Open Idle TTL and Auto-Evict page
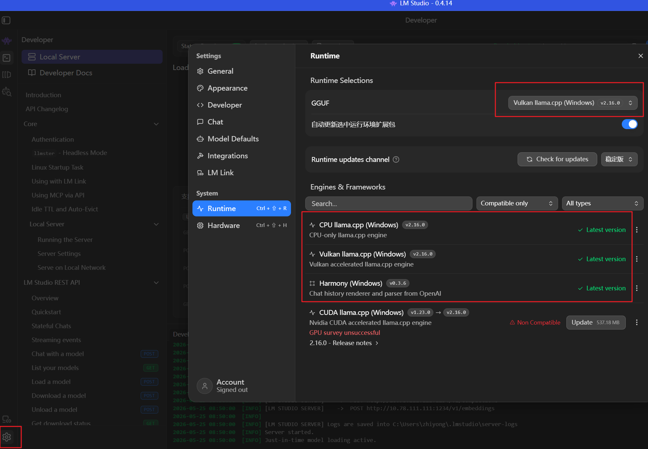This screenshot has height=449, width=648. coord(65,209)
